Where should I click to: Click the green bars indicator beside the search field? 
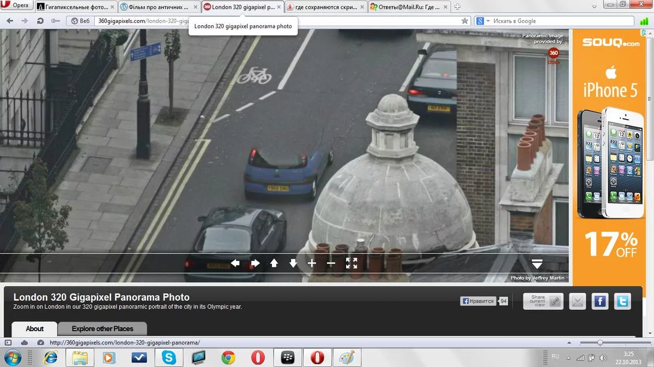(x=644, y=21)
